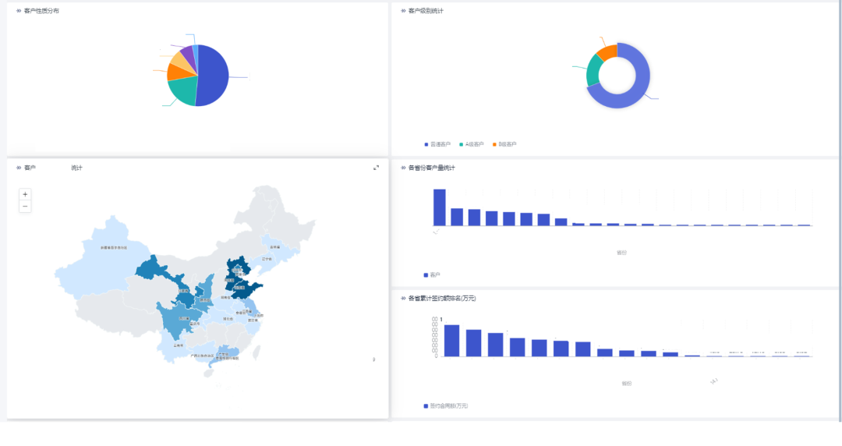Image resolution: width=842 pixels, height=446 pixels.
Task: Toggle the A级客户 legend item
Action: (472, 144)
